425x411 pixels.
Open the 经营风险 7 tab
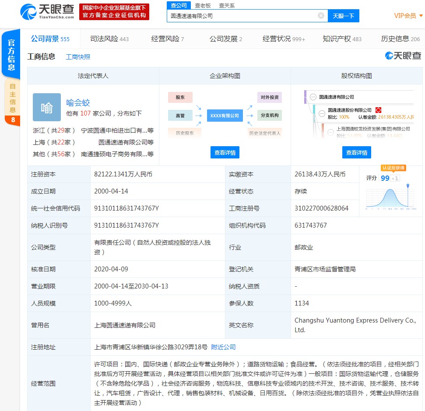click(168, 39)
